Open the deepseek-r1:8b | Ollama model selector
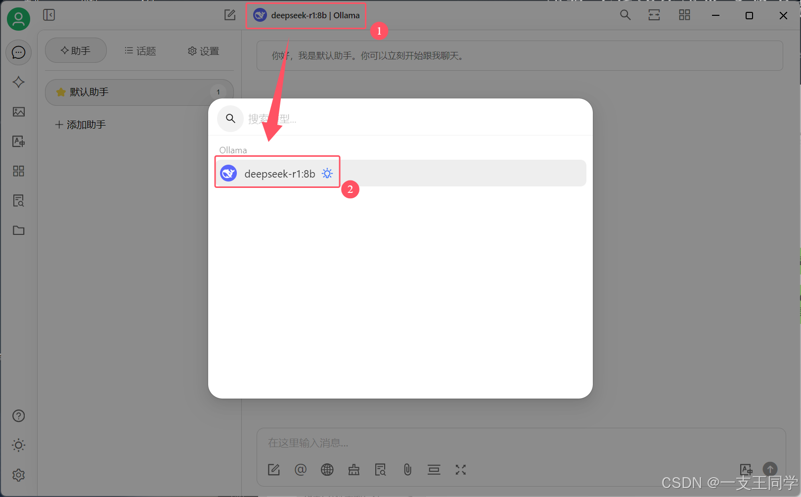Viewport: 801px width, 497px height. coord(306,15)
